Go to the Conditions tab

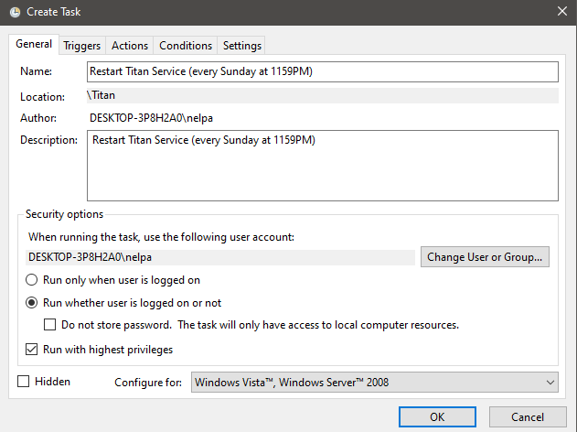point(186,46)
